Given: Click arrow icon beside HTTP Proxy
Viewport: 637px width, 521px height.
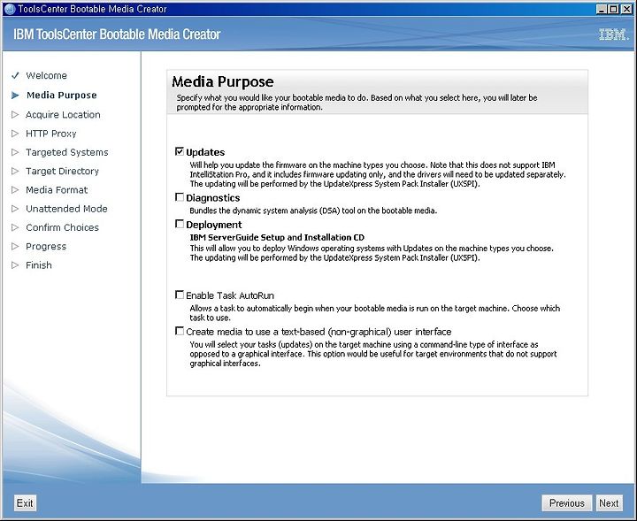Looking at the screenshot, I should pyautogui.click(x=15, y=134).
